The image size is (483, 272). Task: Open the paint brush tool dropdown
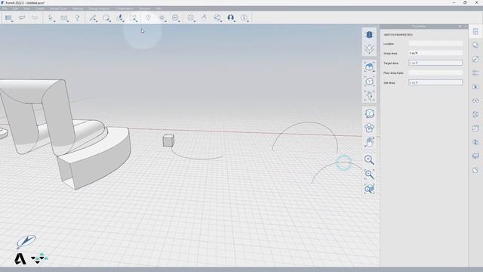click(x=120, y=18)
